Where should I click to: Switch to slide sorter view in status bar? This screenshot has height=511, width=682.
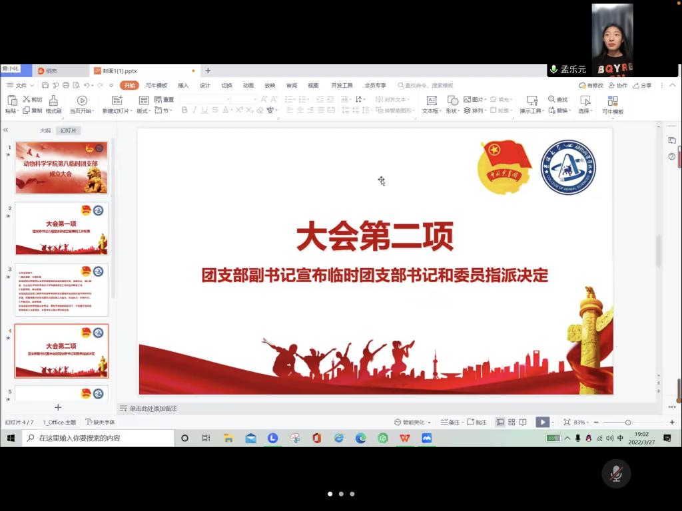[x=511, y=422]
